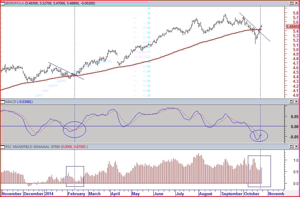300x197 pixels.
Task: Select the MACD (-0.03481) title label
Action: click(19, 102)
